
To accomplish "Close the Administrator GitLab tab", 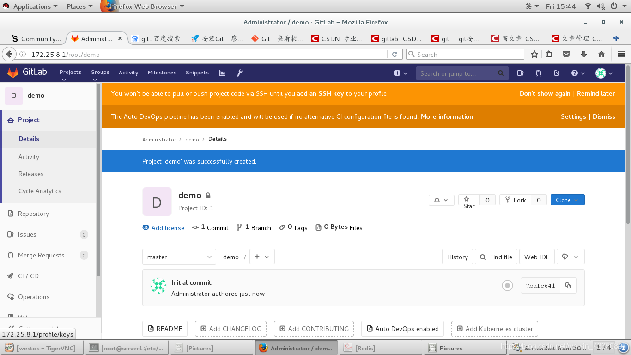I will pyautogui.click(x=121, y=38).
